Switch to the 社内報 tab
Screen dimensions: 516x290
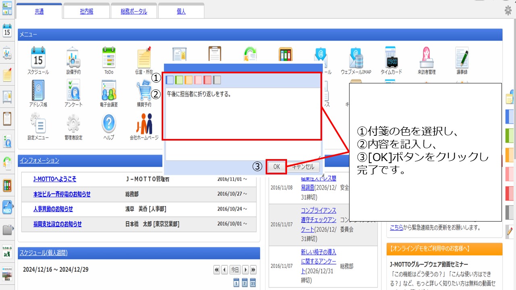click(87, 12)
